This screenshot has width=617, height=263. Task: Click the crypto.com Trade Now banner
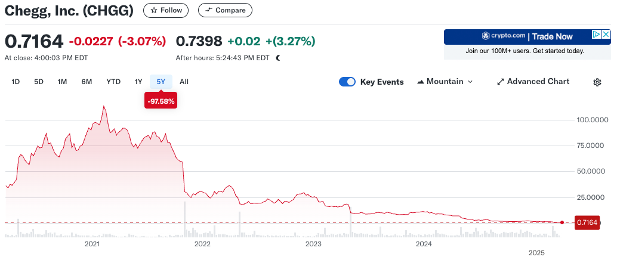pos(527,37)
